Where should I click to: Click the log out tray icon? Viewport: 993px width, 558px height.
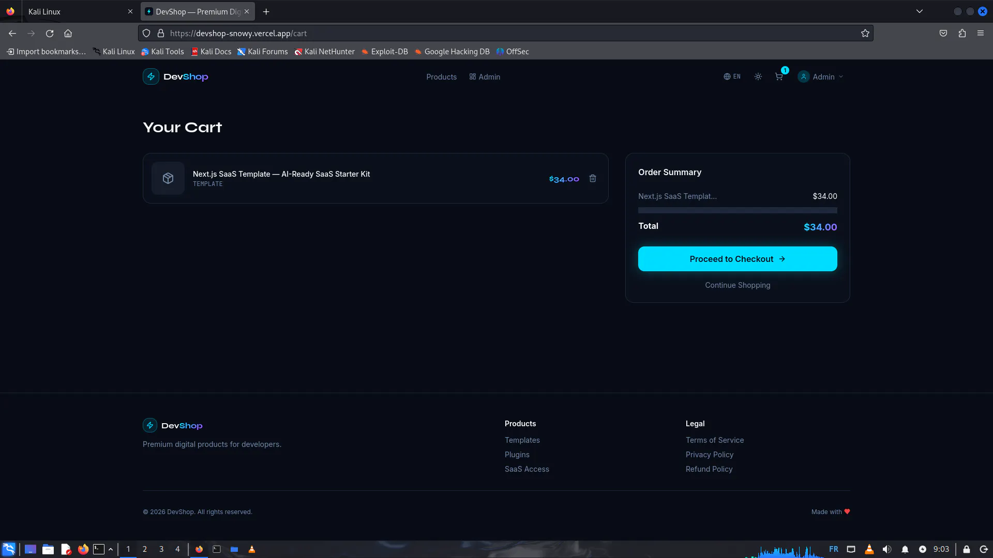coord(984,549)
